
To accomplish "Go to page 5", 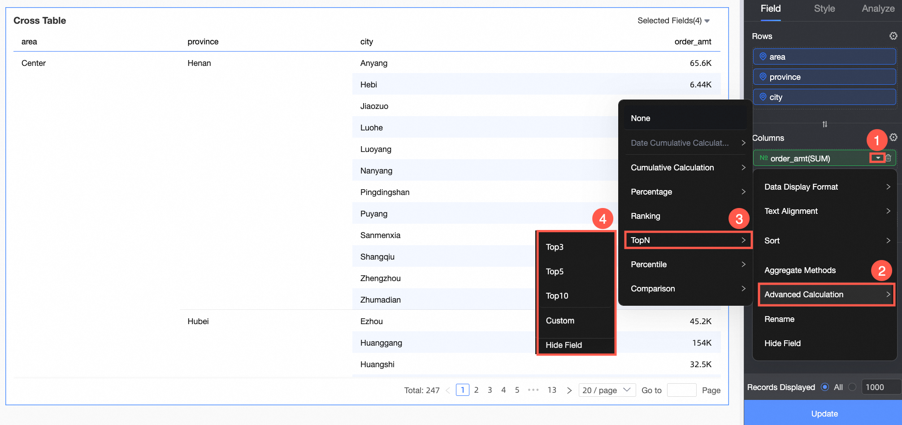I will pyautogui.click(x=517, y=390).
